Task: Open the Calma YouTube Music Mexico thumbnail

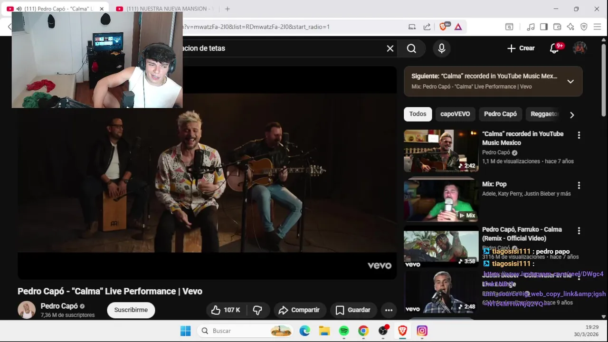Action: click(441, 151)
